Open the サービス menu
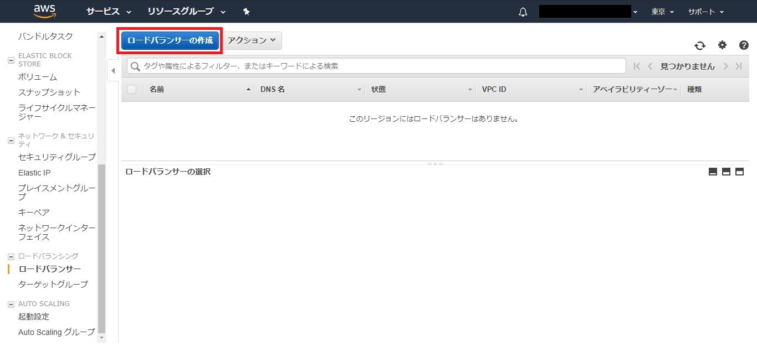This screenshot has width=757, height=346. [x=109, y=12]
